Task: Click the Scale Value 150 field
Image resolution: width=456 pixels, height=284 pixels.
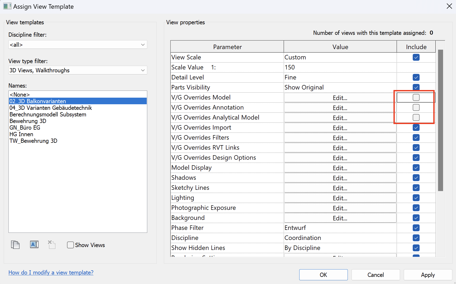Action: point(340,67)
